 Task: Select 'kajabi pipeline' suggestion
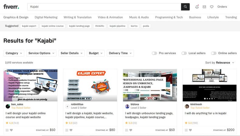click(118, 26)
